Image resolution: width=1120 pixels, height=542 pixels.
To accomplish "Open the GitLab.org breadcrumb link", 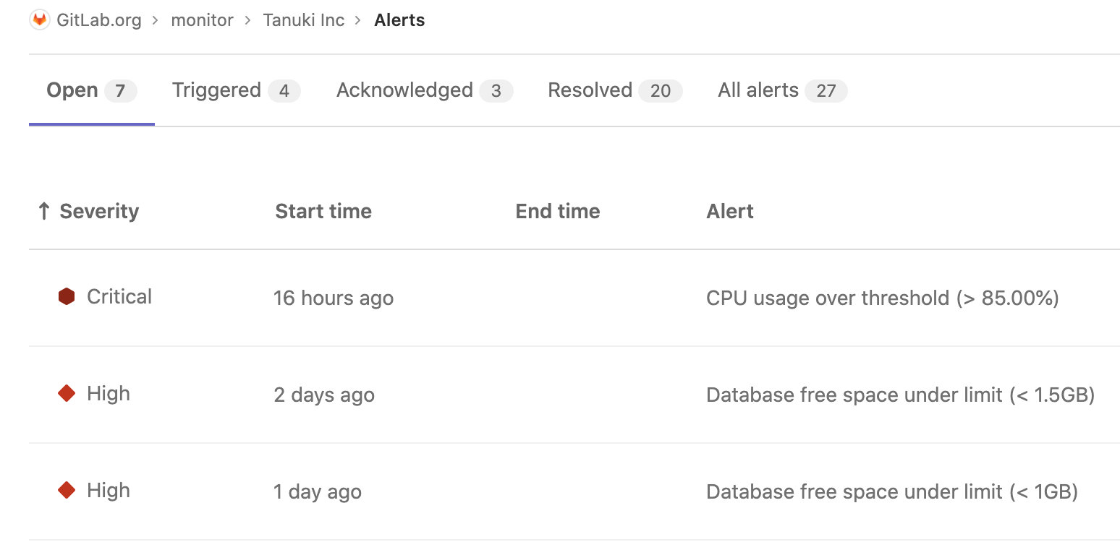I will (x=98, y=20).
